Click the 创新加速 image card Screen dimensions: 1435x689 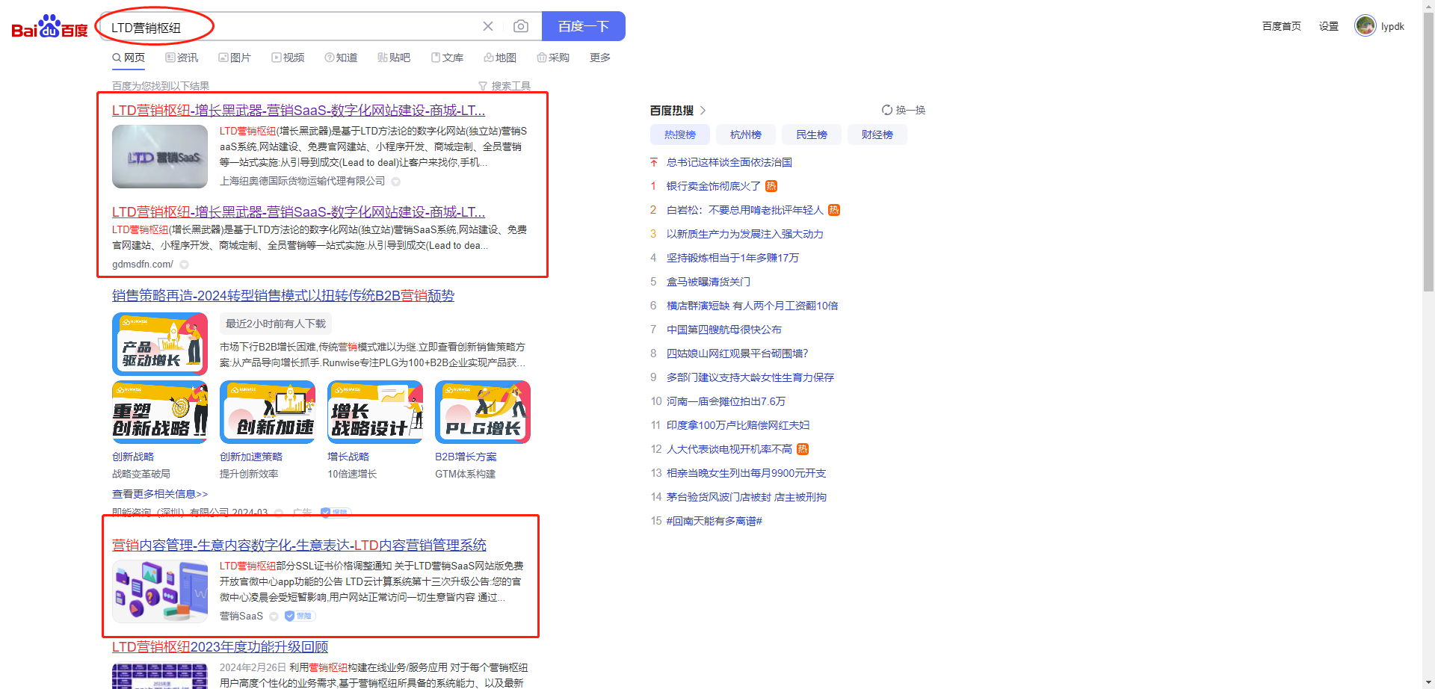[x=268, y=412]
